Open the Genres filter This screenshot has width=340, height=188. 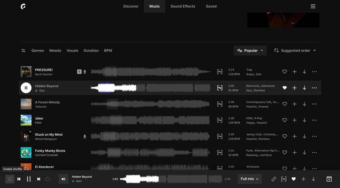(x=37, y=51)
